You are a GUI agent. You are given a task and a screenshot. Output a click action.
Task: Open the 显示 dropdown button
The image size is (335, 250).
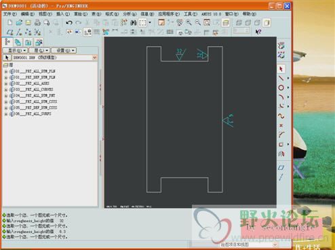point(16,51)
